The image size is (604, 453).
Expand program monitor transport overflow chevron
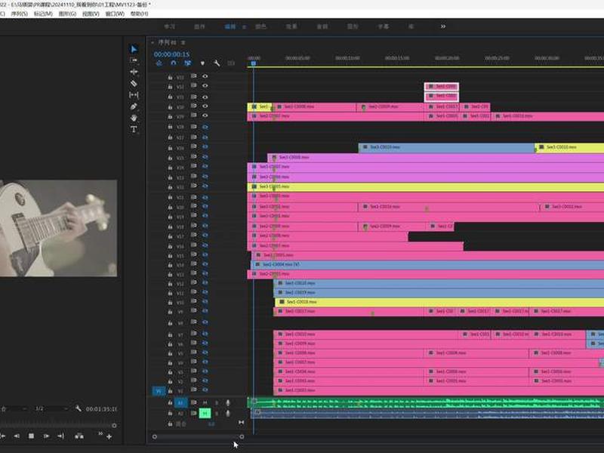(100, 433)
